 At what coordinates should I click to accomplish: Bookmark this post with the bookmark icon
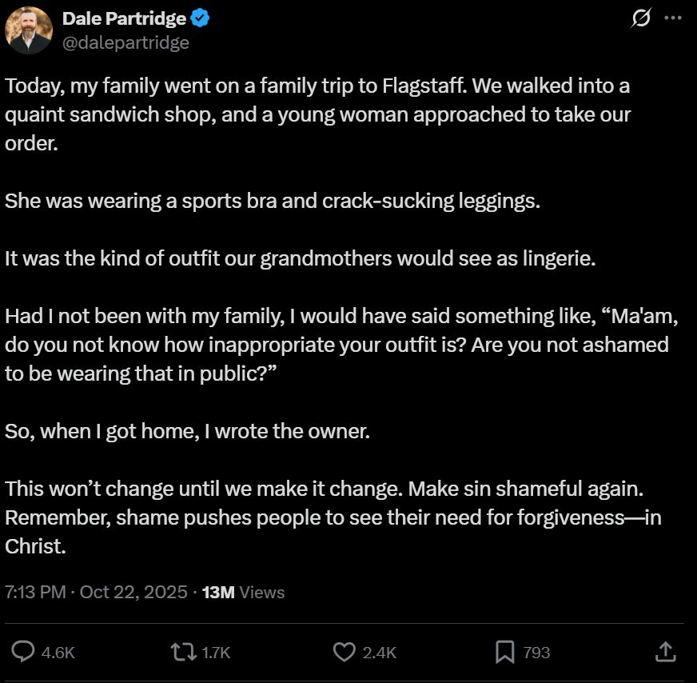pos(504,652)
